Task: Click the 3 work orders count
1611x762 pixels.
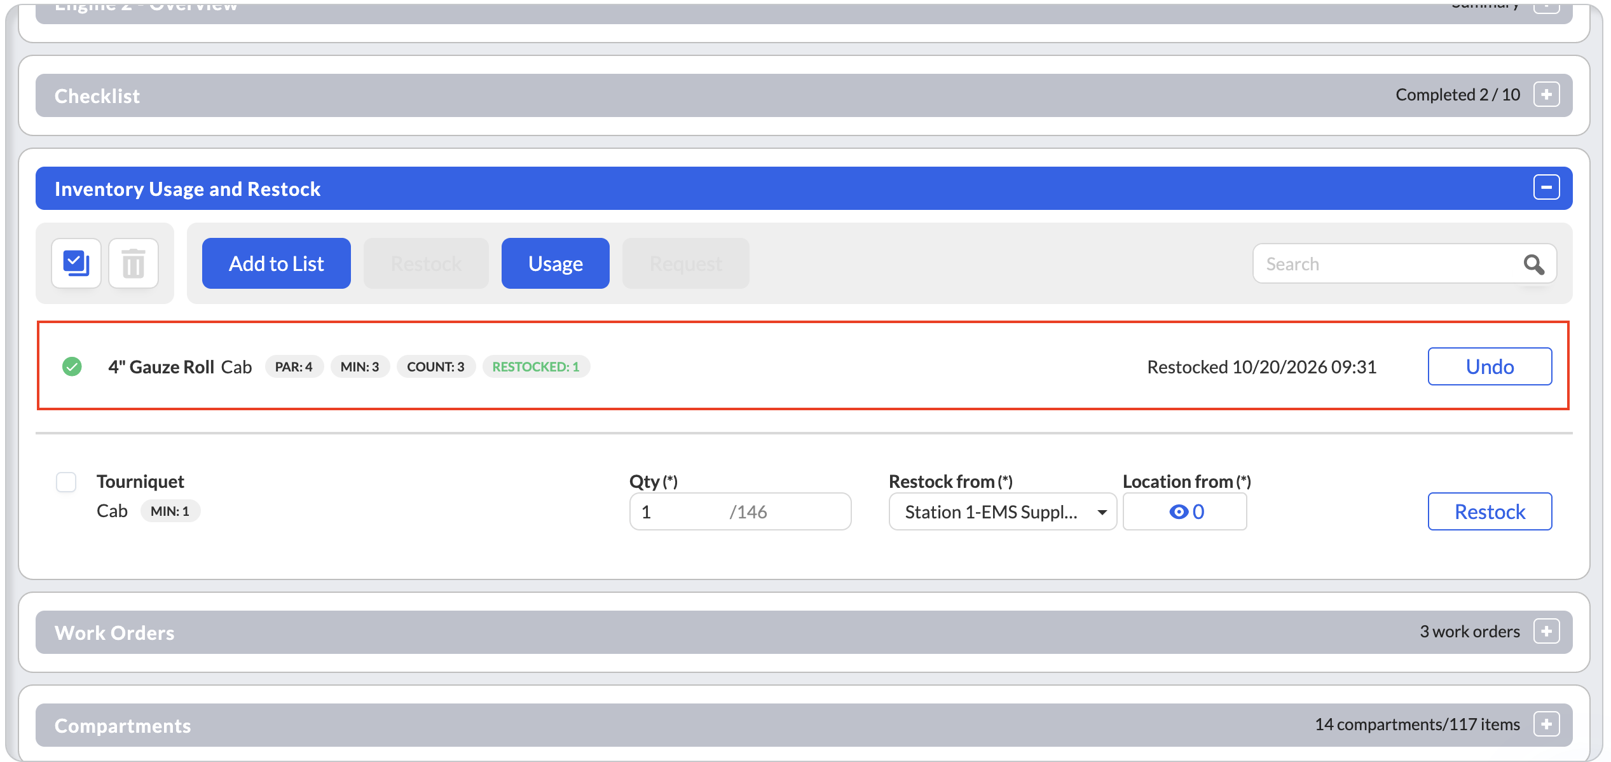Action: tap(1470, 632)
